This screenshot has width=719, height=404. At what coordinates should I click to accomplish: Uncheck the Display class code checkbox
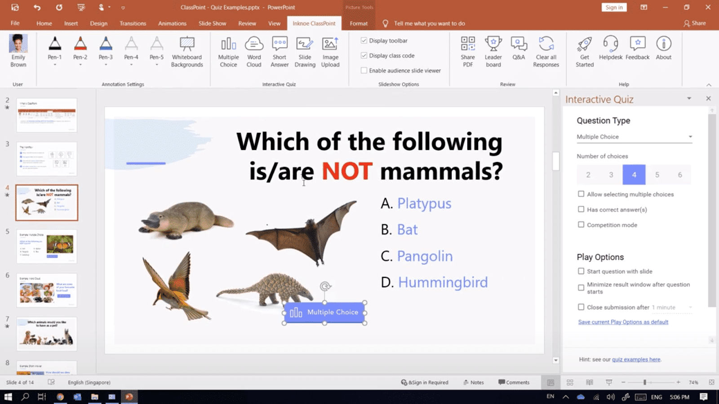click(364, 56)
